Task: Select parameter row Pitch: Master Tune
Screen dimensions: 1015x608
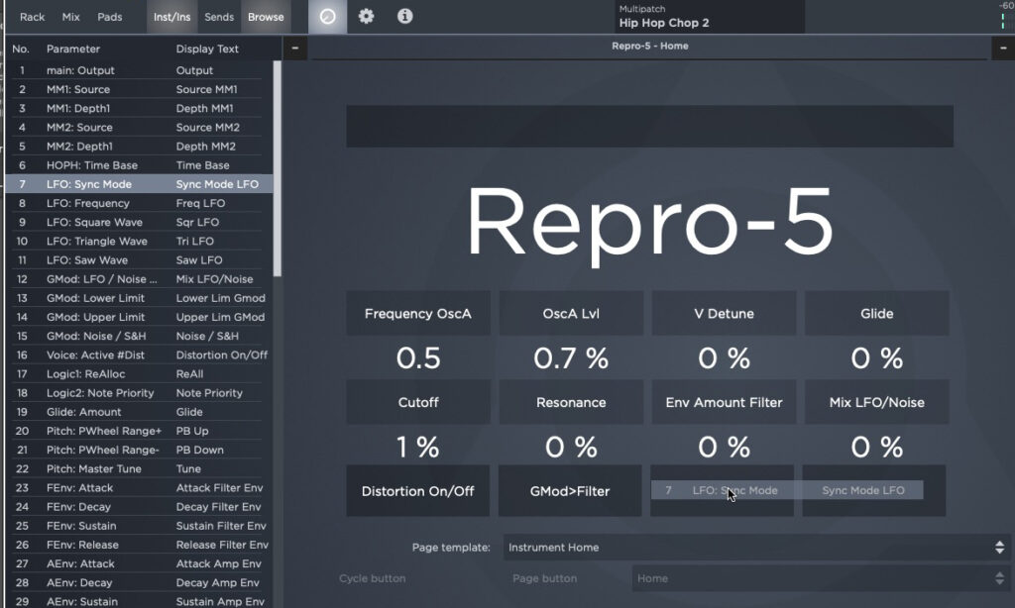Action: (x=139, y=469)
